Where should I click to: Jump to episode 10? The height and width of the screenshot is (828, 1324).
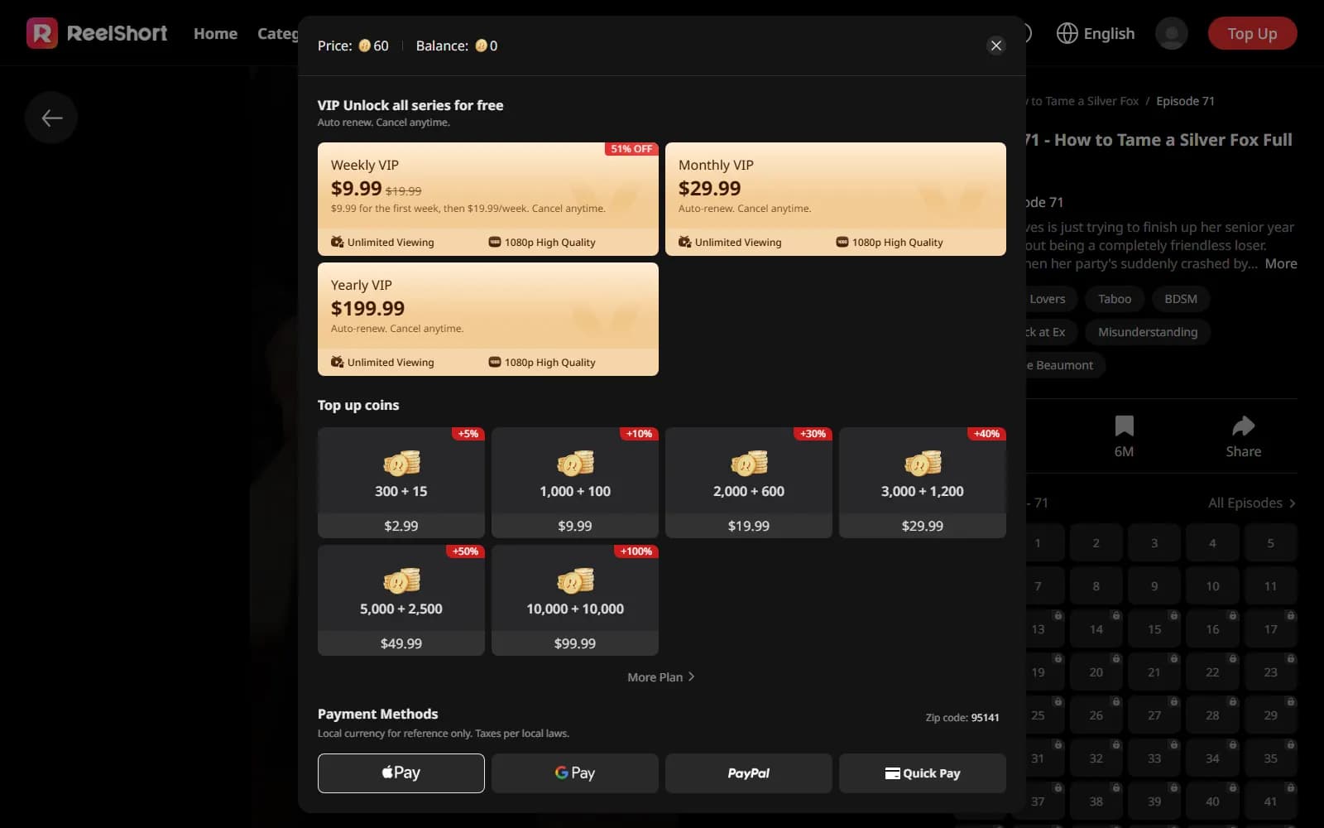[1212, 586]
